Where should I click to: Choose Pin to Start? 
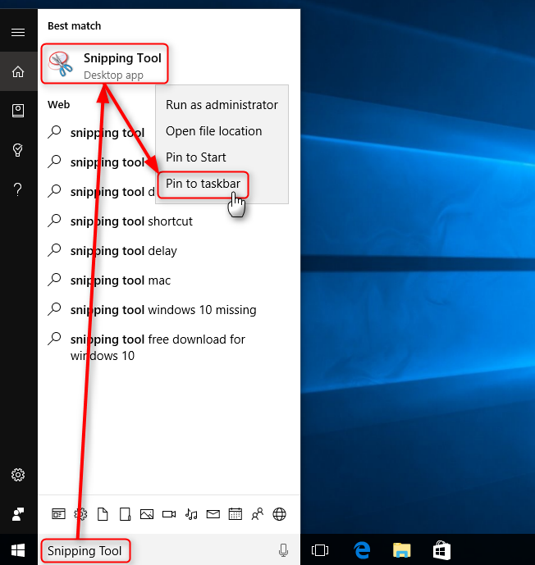[x=222, y=157]
